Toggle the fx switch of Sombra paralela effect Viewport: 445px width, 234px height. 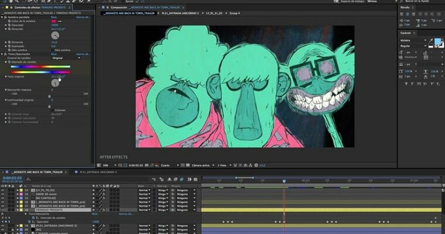(5, 17)
